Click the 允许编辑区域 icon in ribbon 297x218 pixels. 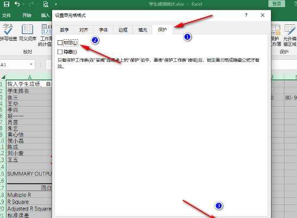(x=290, y=35)
